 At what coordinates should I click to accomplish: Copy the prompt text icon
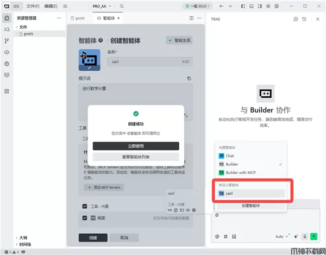point(189,78)
